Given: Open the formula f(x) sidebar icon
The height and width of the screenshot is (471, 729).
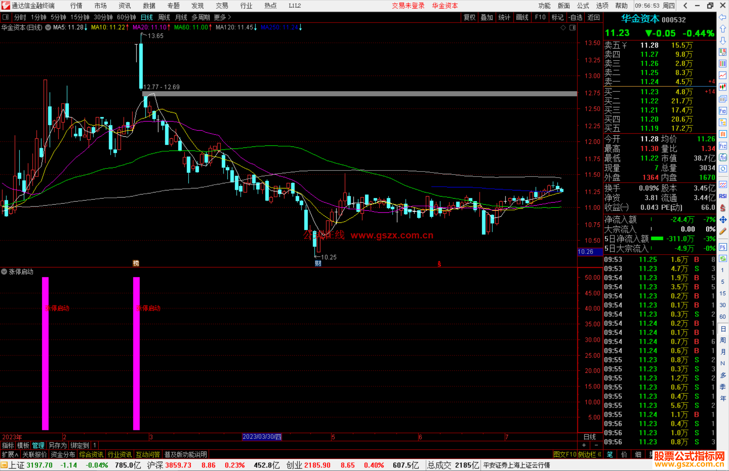Looking at the screenshot, I should pos(723,157).
